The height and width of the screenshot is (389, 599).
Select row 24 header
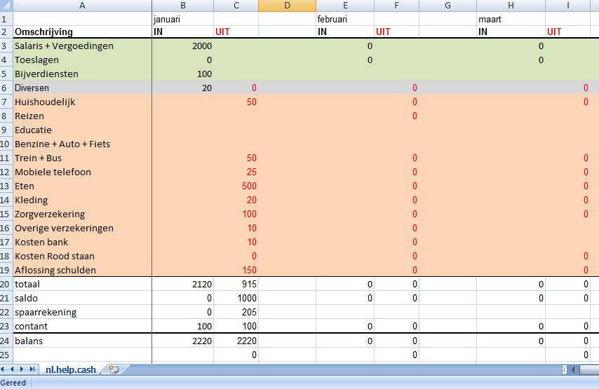point(6,341)
